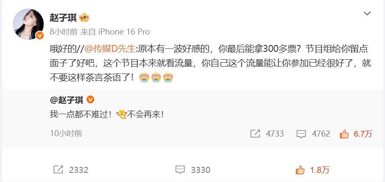Image resolution: width=385 pixels, height=182 pixels.
Task: Click the first crying emoji in repost text
Action: (x=144, y=78)
